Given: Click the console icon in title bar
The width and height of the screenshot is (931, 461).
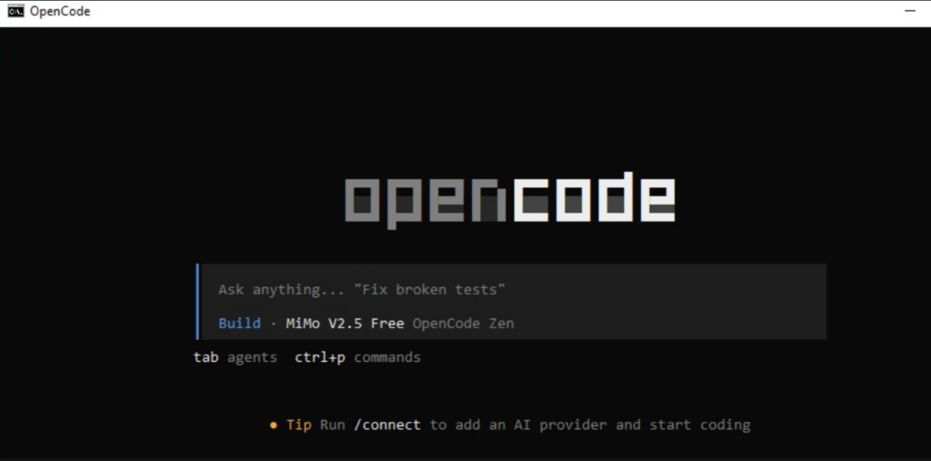Looking at the screenshot, I should [x=16, y=11].
